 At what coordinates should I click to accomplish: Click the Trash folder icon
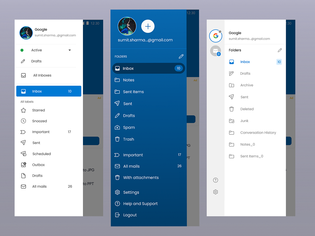(x=117, y=139)
